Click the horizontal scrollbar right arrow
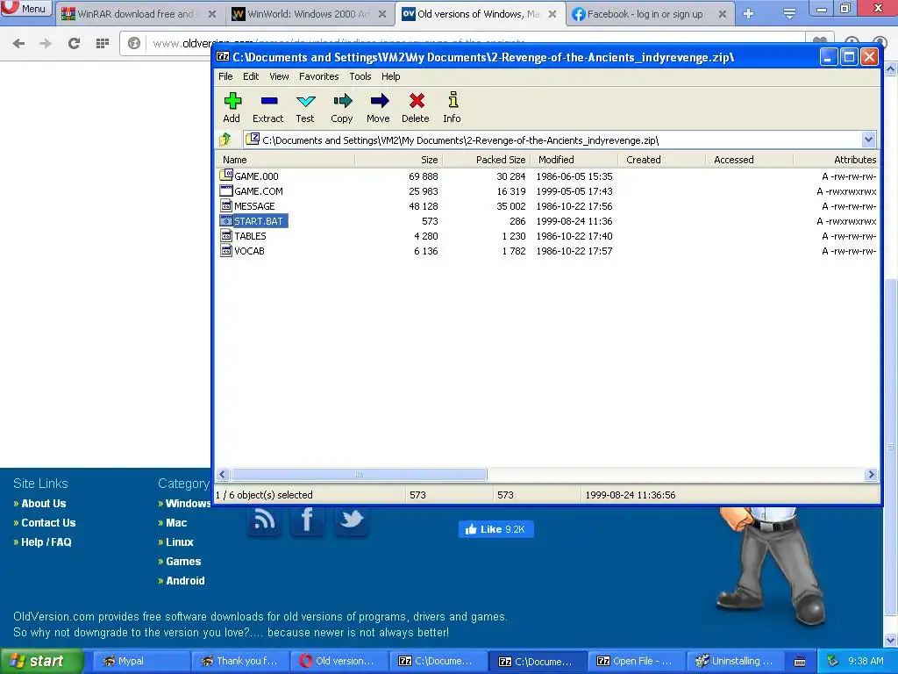 [x=871, y=475]
